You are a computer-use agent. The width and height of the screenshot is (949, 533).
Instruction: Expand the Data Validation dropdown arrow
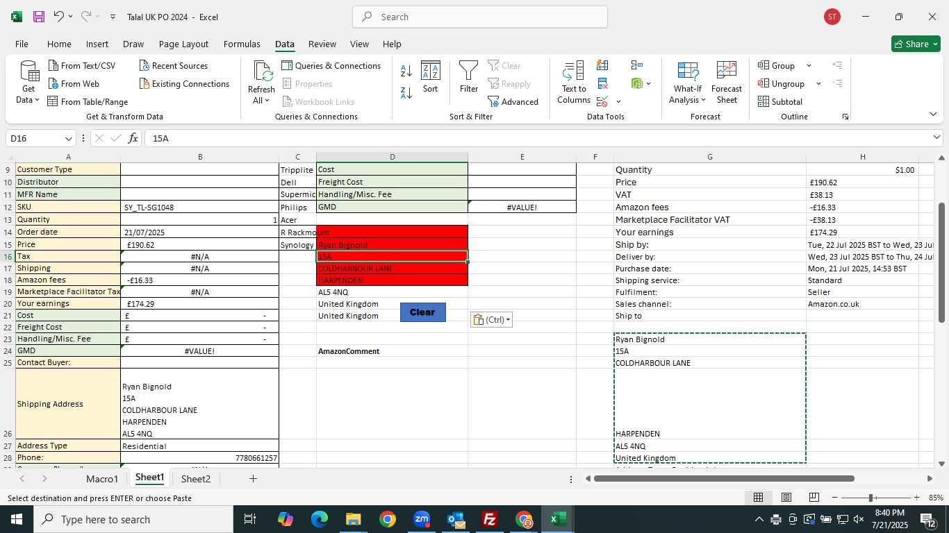(x=618, y=102)
